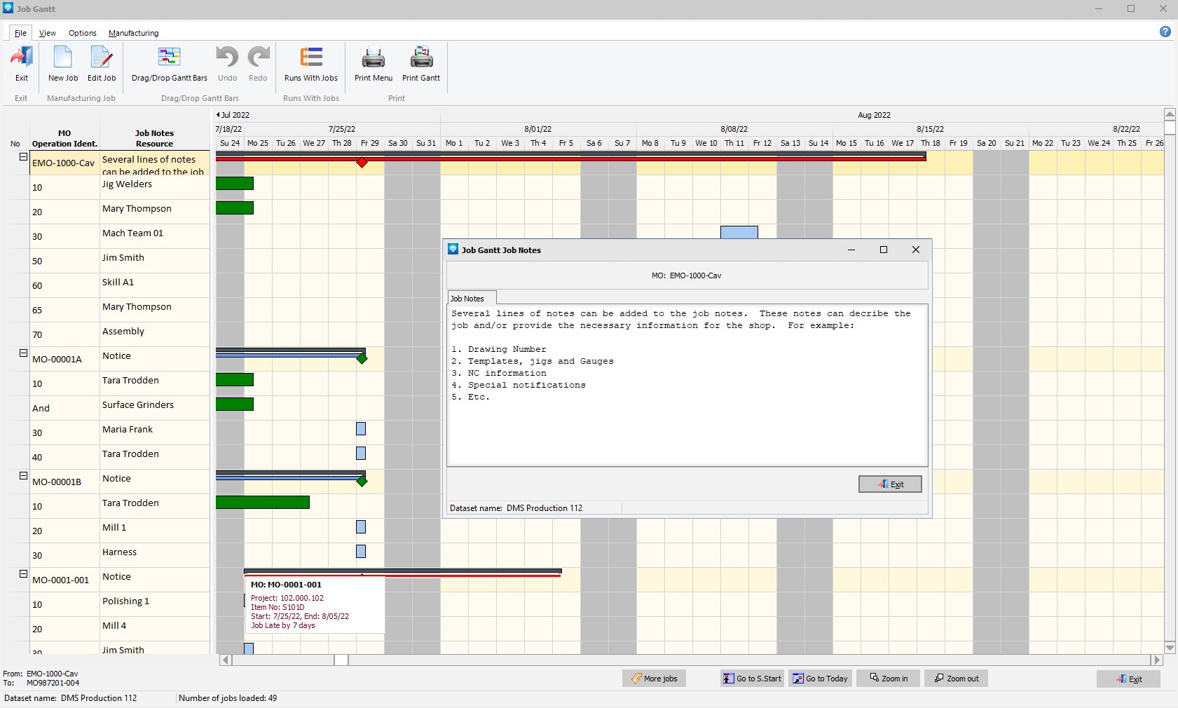Screen dimensions: 1178x708
Task: Click the blue bar for Mill 1
Action: 361,527
